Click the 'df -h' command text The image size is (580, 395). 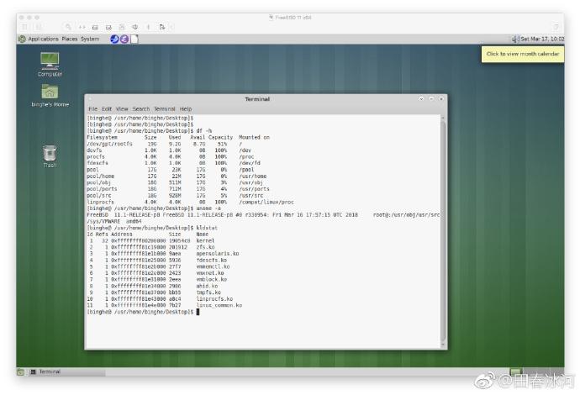(x=204, y=130)
